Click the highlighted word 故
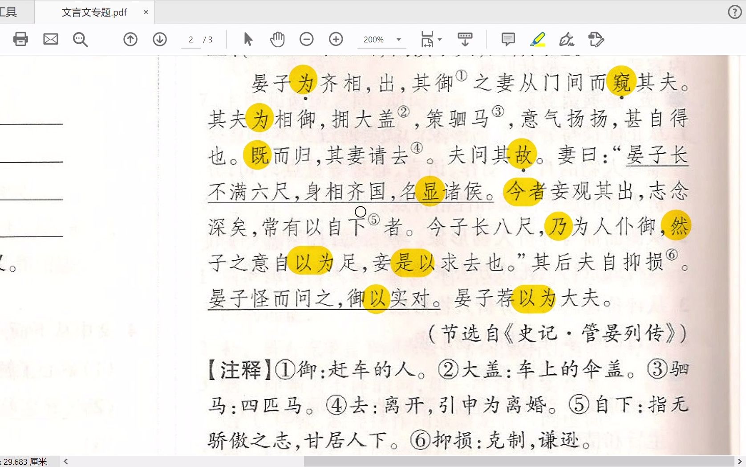 coord(522,154)
